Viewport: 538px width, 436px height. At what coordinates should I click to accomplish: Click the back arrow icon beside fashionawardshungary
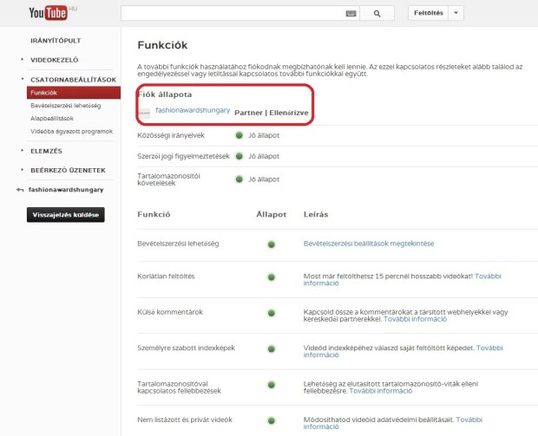(20, 190)
